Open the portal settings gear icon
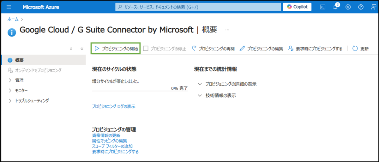The height and width of the screenshot is (162, 379). click(x=348, y=7)
